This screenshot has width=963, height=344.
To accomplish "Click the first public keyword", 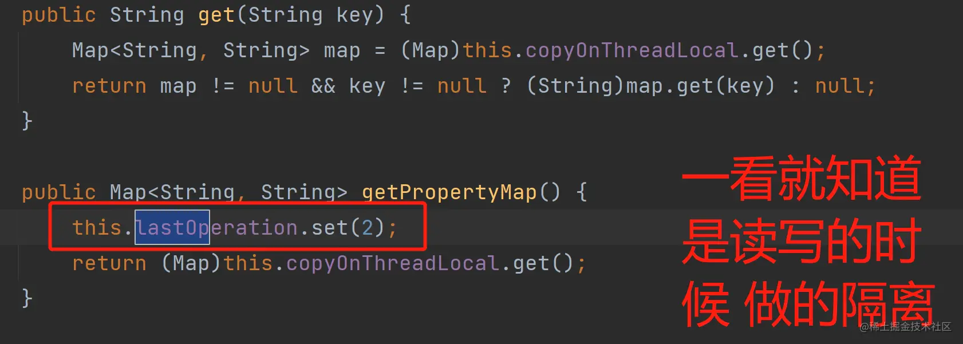I will point(58,15).
